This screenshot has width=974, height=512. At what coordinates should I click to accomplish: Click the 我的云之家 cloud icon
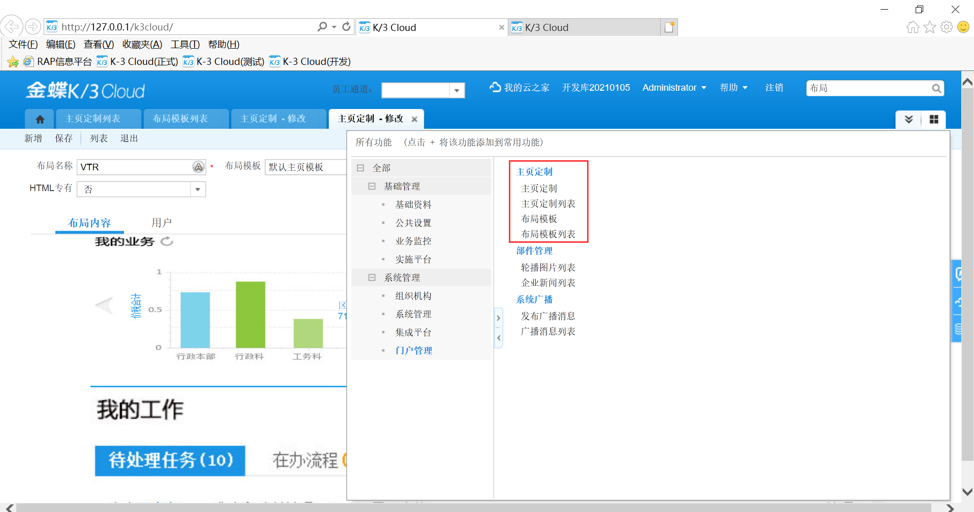(495, 87)
